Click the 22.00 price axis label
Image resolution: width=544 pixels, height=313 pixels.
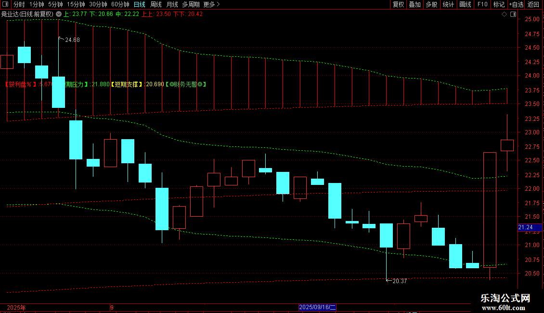532,189
